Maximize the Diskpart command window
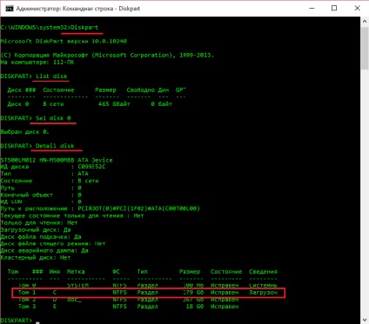 (334, 9)
